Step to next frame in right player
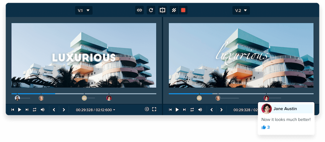 (x=221, y=110)
